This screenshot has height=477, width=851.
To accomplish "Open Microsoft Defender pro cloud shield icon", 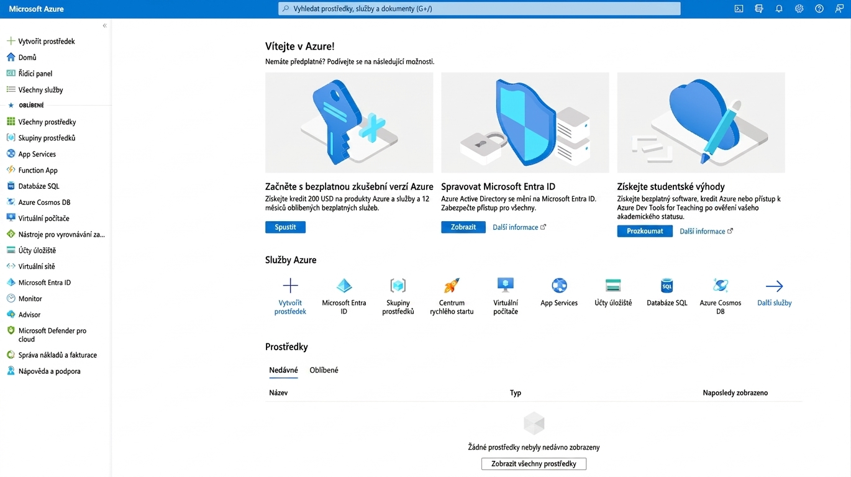I will pyautogui.click(x=11, y=331).
